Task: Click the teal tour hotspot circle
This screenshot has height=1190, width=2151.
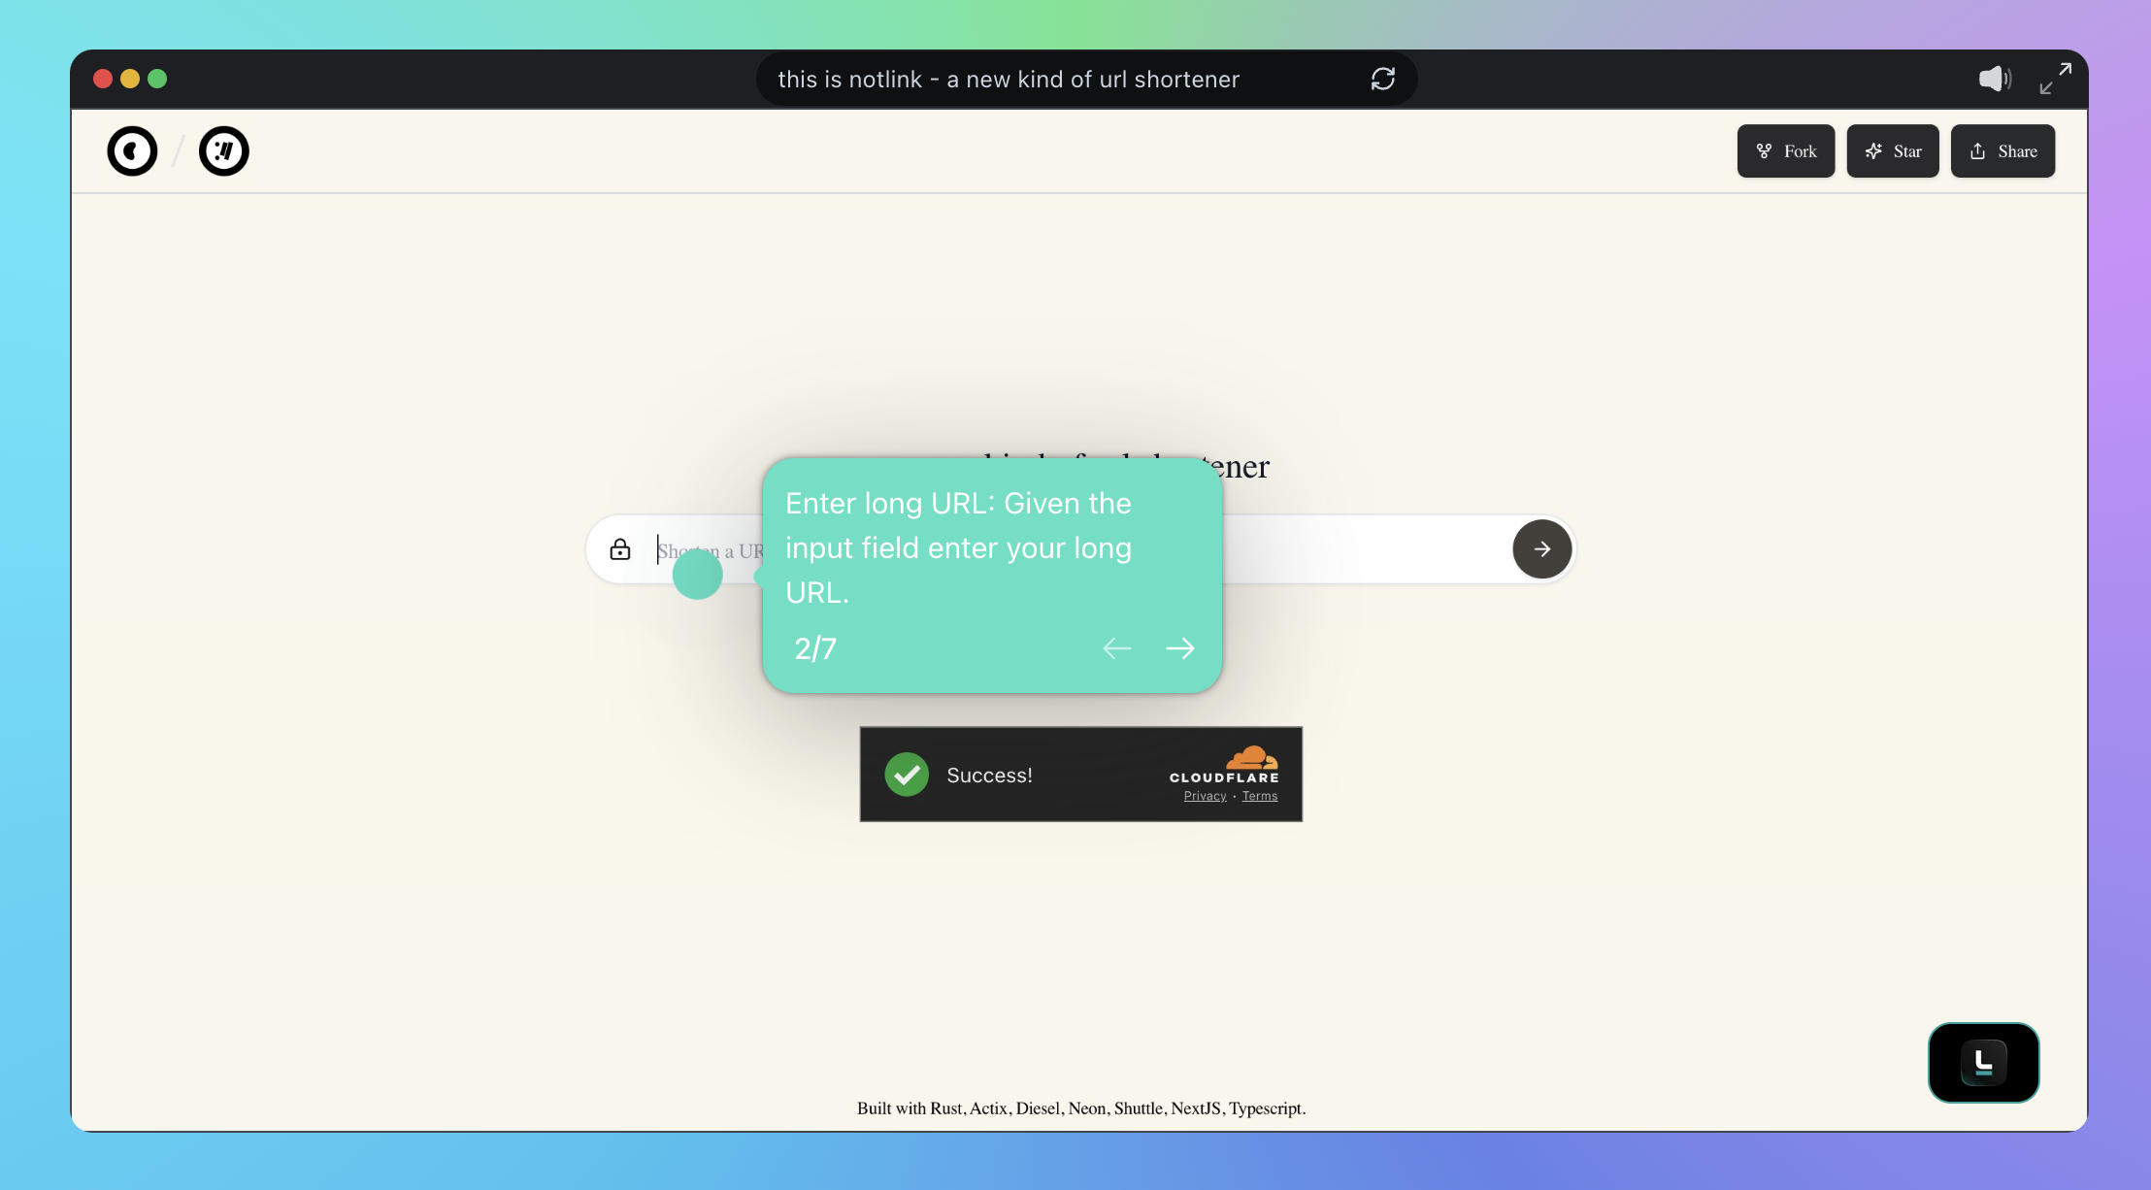Action: click(697, 575)
